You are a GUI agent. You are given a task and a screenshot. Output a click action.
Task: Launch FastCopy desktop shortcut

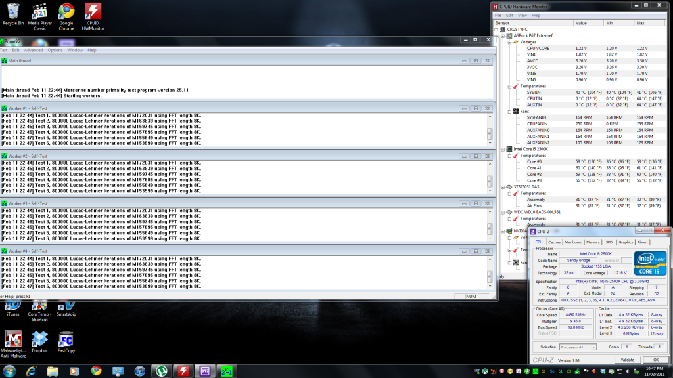point(66,342)
